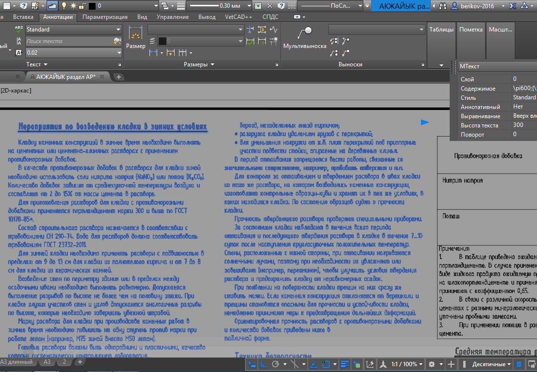This screenshot has width=537, height=372.
Task: Click the text spell check ABC icon
Action: click(x=19, y=30)
